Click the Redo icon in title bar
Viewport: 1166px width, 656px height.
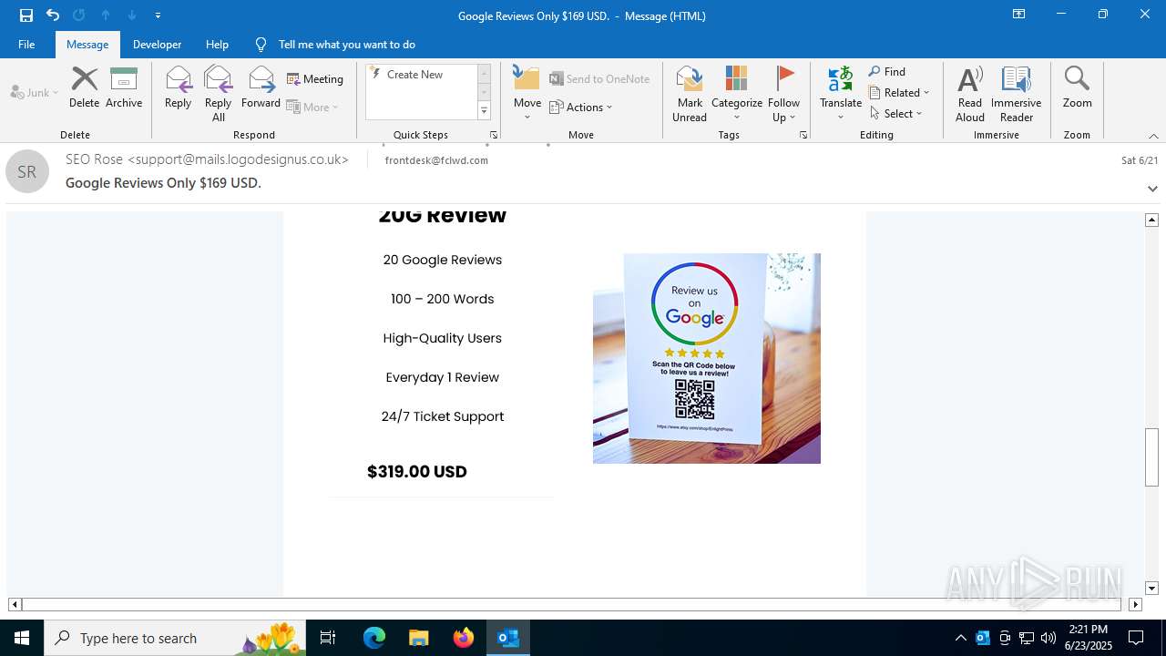click(x=79, y=15)
